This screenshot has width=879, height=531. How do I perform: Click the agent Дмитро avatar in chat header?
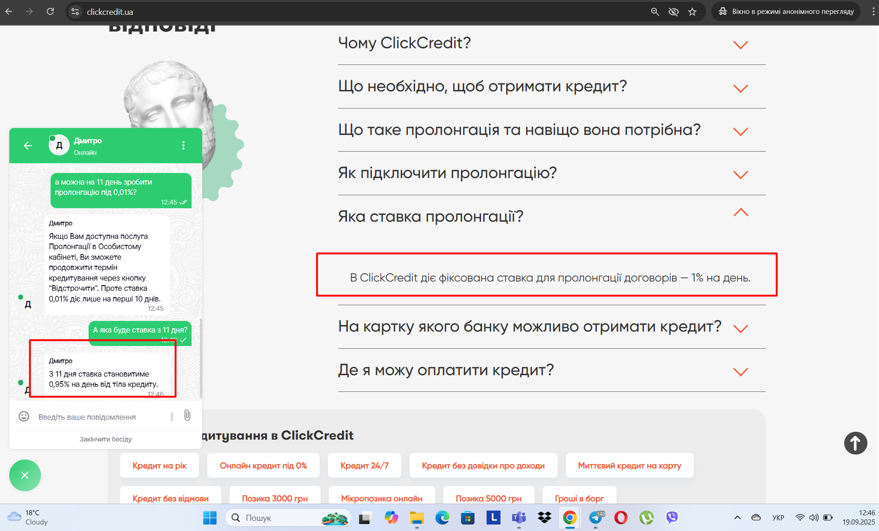(59, 146)
